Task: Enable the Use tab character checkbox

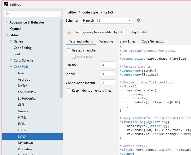Action: point(68,50)
